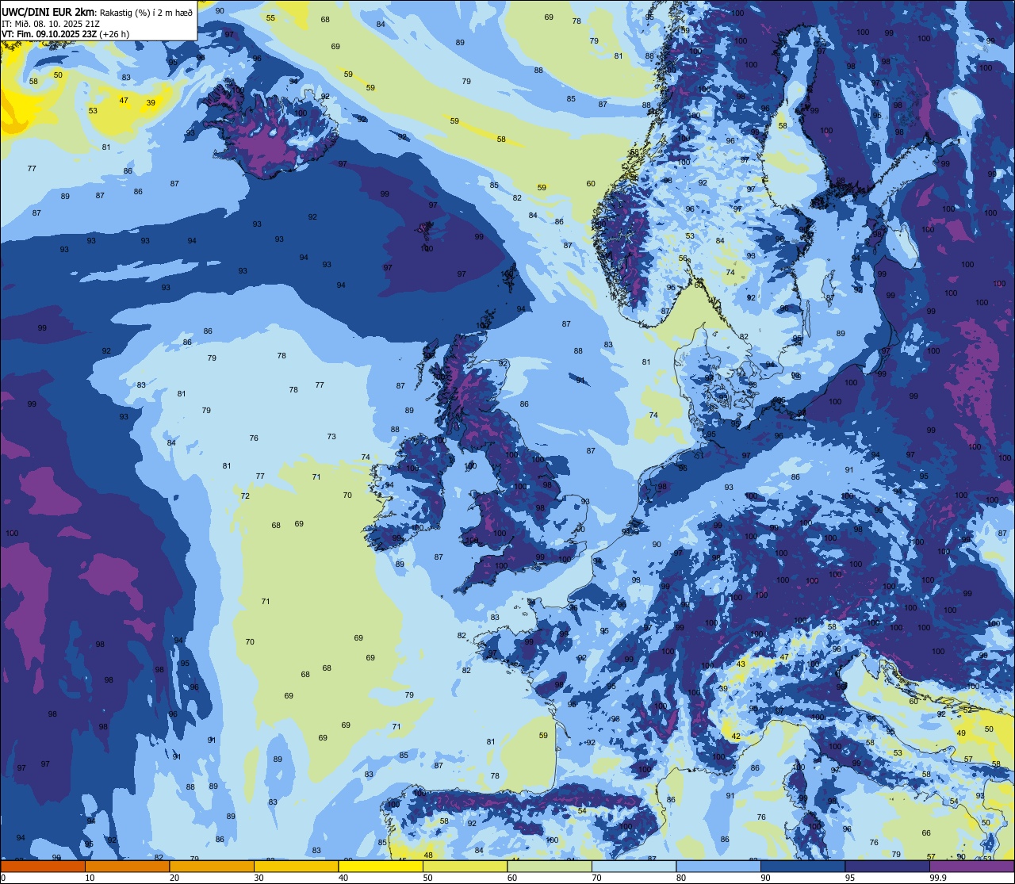Viewport: 1015px width, 884px height.
Task: Click the '(+26 h)' forecast offset text
Action: pos(114,34)
